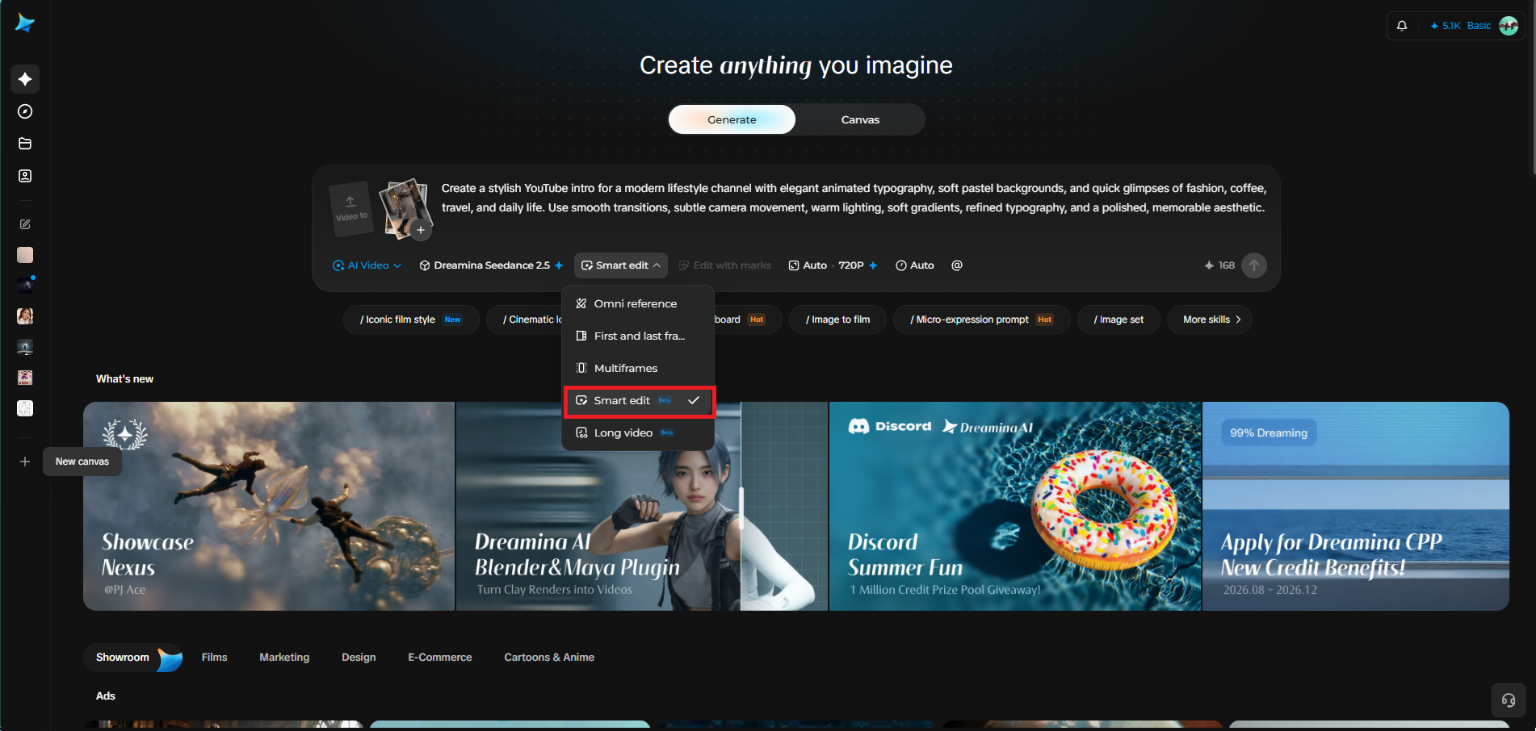The image size is (1536, 731).
Task: Click the @ mention icon in prompt toolbar
Action: [x=957, y=265]
